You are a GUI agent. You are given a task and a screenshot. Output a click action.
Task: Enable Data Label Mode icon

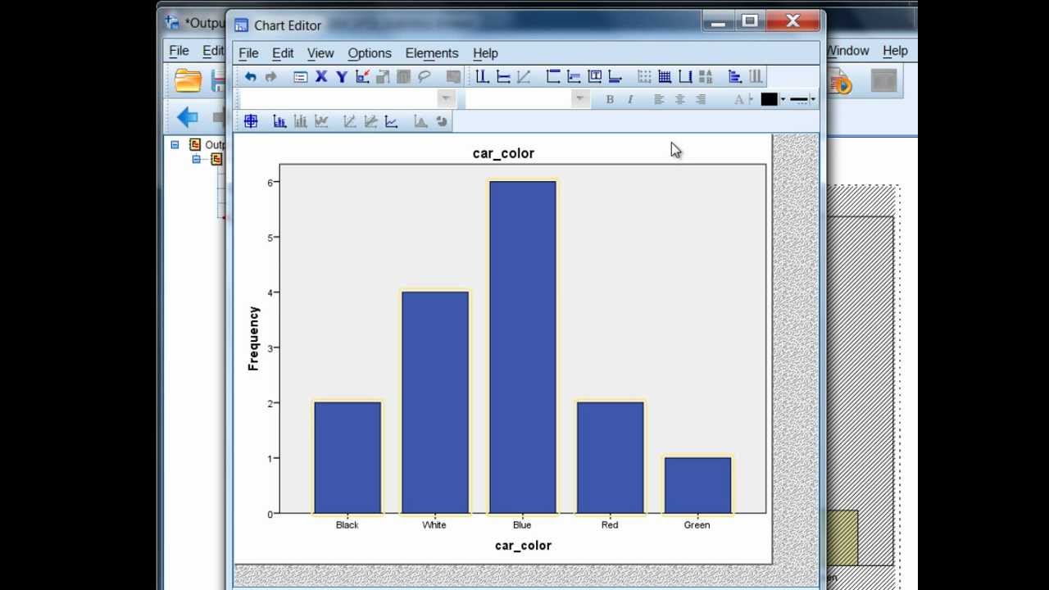251,120
